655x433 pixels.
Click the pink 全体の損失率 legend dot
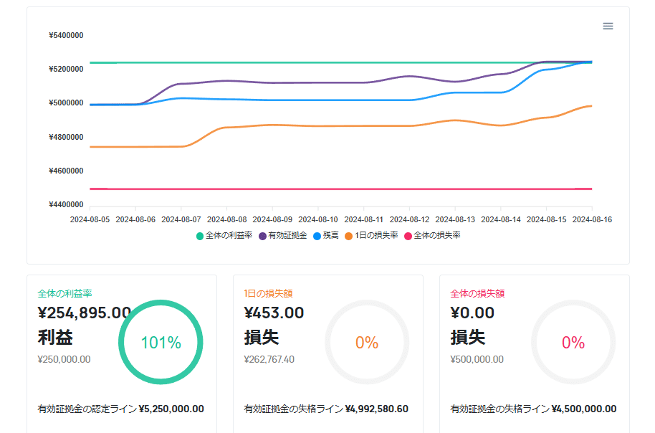click(x=408, y=236)
